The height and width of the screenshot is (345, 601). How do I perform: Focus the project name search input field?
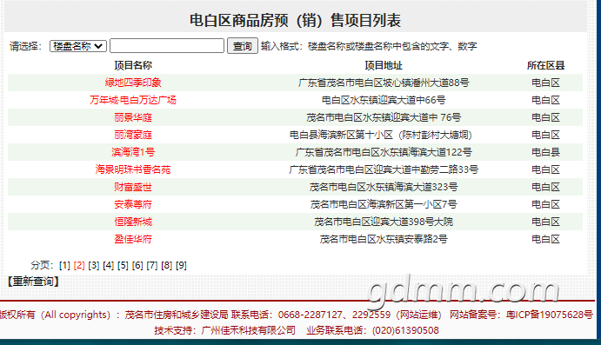click(x=167, y=46)
